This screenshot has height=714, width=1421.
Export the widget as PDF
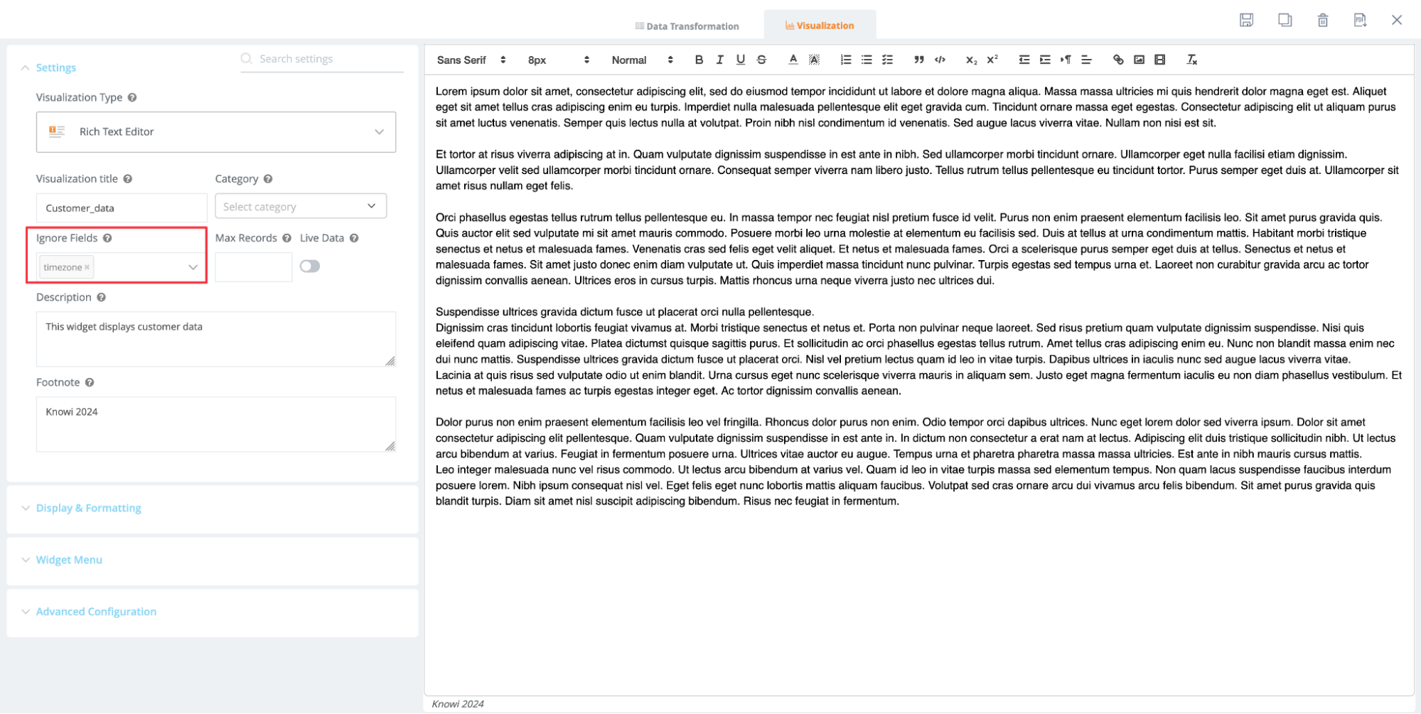1359,20
